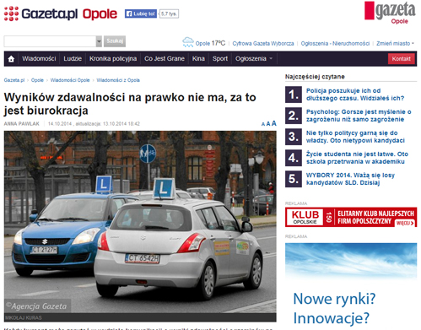
Task: Click number 2 badge in most-read list
Action: (x=294, y=116)
